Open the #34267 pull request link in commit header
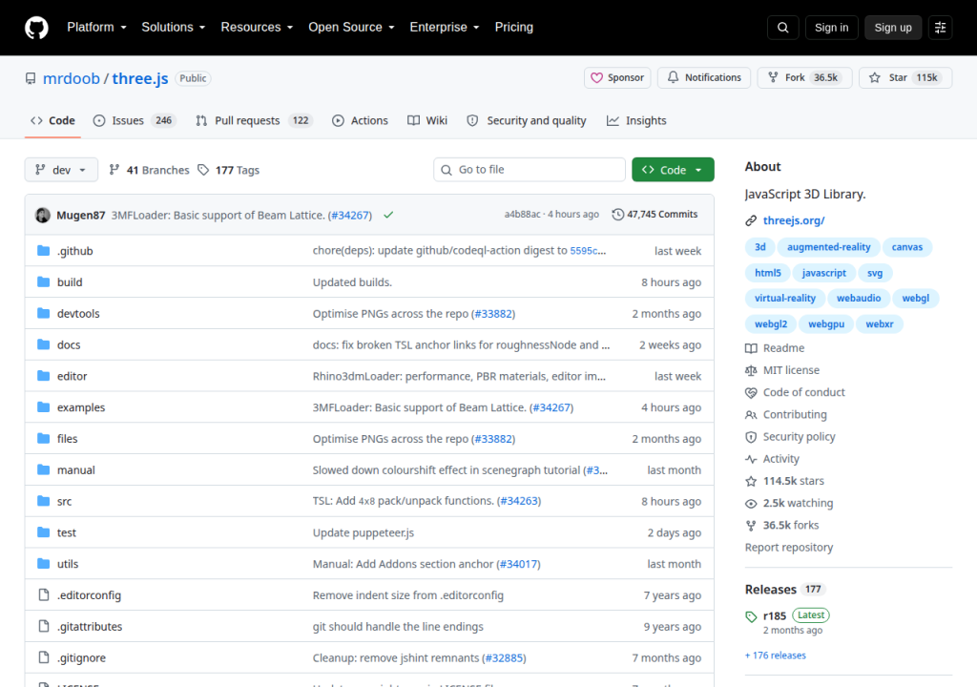977x687 pixels. coord(350,215)
